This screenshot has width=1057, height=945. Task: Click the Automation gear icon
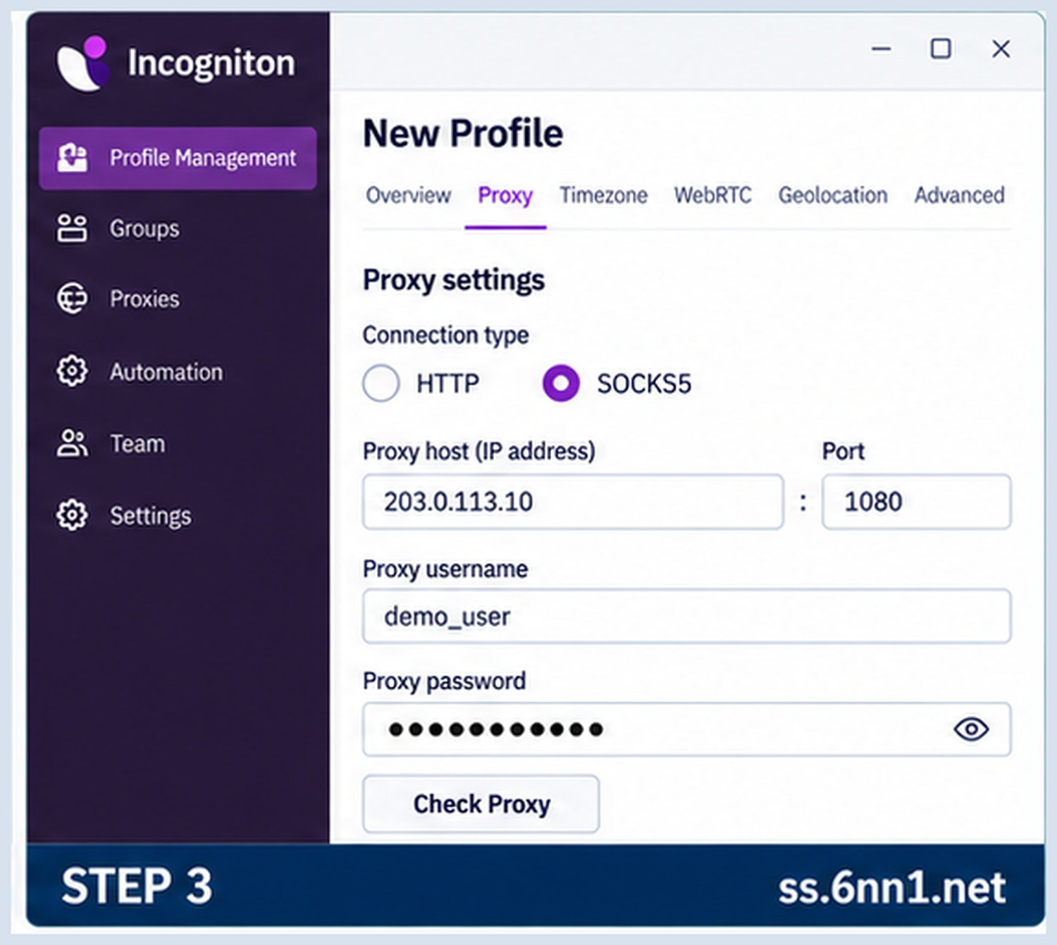click(72, 371)
